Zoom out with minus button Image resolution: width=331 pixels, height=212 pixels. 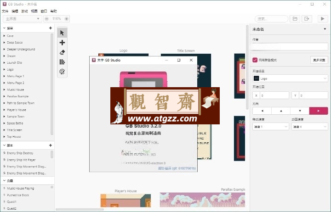point(46,19)
